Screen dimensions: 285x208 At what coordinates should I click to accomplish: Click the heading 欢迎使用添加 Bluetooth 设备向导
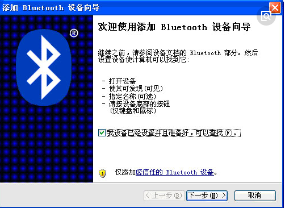(174, 27)
